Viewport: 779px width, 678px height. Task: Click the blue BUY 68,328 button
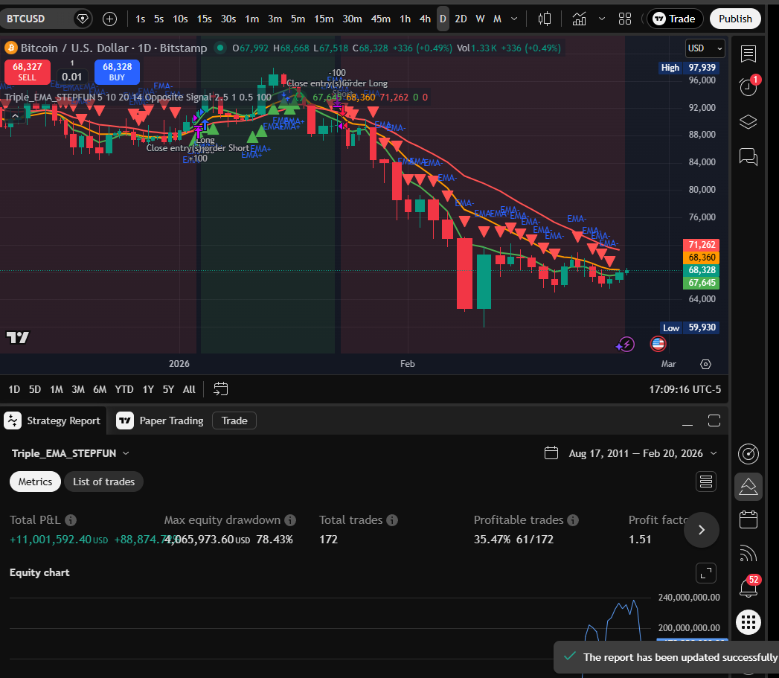click(x=117, y=71)
